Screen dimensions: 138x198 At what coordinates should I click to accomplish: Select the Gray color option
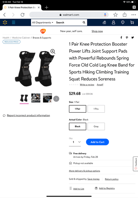point(96,126)
